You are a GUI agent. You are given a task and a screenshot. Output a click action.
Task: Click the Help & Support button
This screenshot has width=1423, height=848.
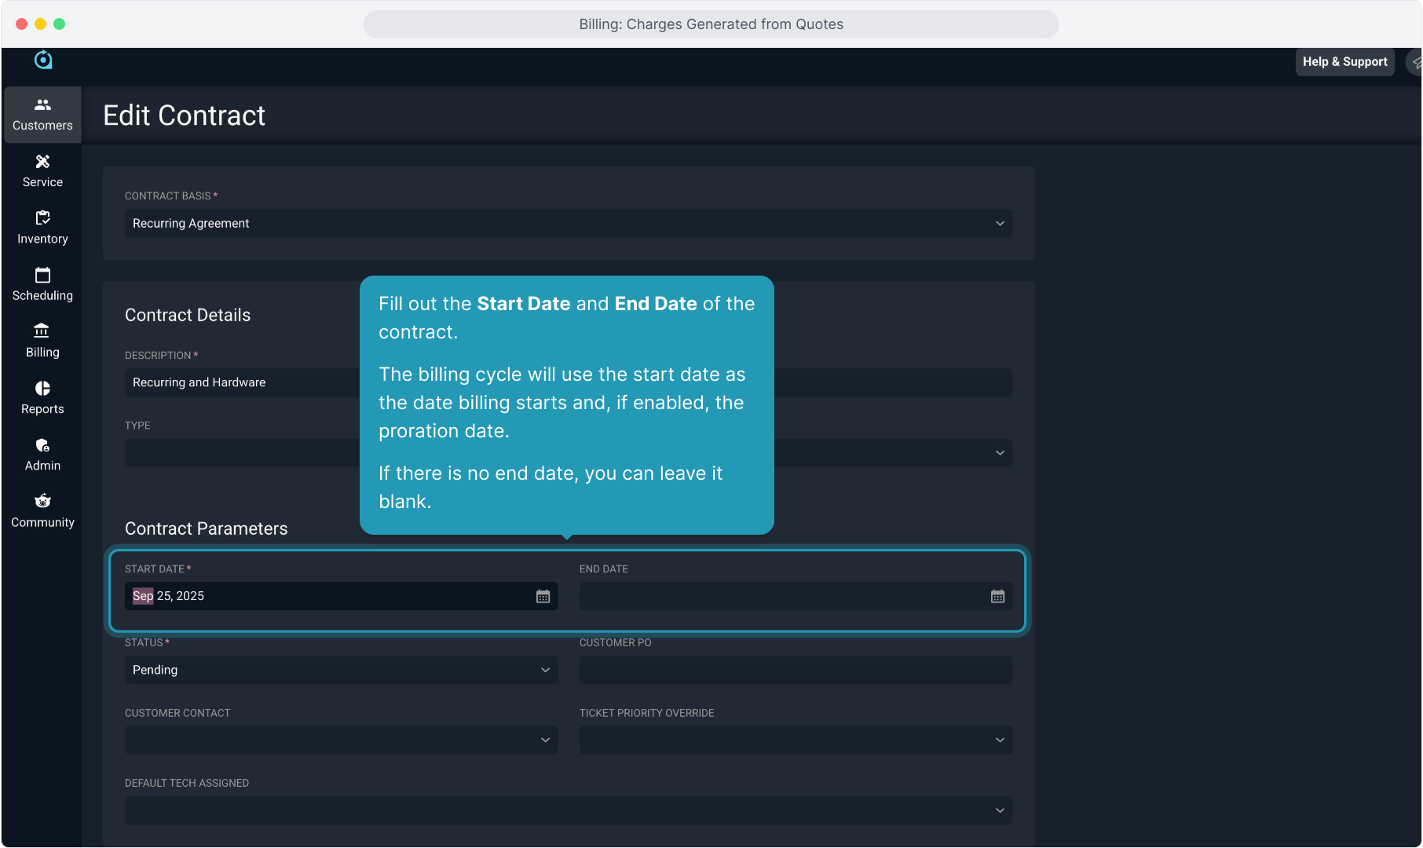pyautogui.click(x=1344, y=62)
